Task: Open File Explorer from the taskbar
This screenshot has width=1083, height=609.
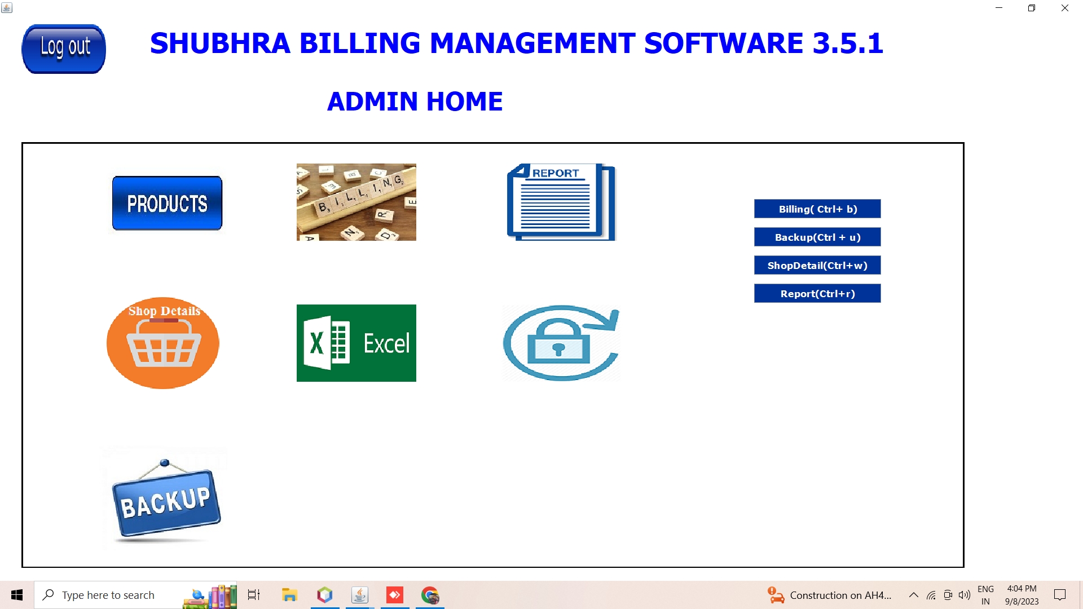Action: [x=289, y=595]
